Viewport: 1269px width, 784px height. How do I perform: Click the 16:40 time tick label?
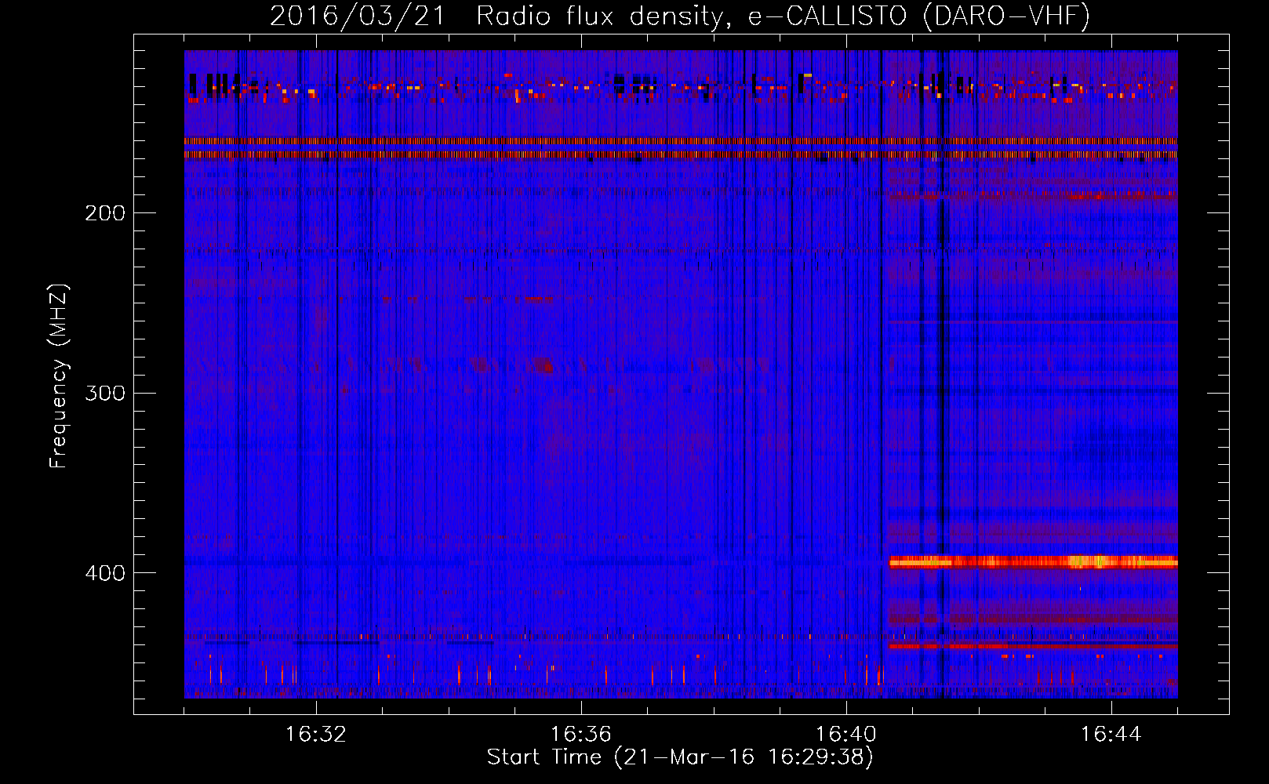[846, 735]
